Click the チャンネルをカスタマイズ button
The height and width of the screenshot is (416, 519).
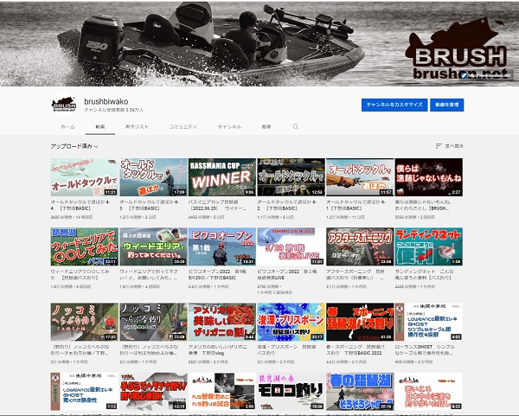(394, 104)
